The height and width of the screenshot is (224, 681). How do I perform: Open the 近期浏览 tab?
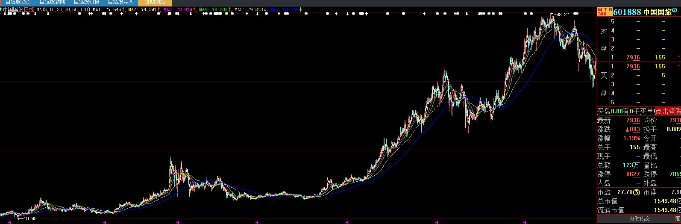click(155, 2)
